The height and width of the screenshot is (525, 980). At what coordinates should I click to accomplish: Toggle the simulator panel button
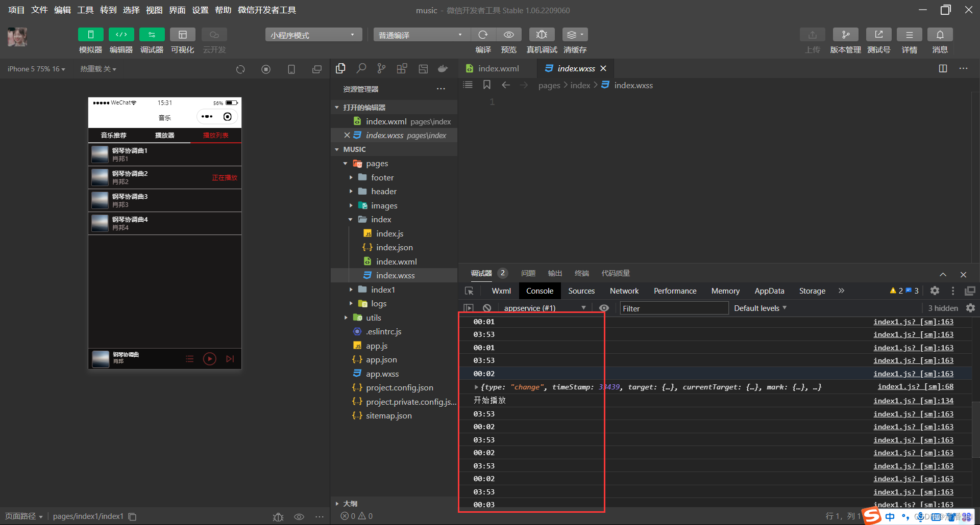(x=91, y=35)
